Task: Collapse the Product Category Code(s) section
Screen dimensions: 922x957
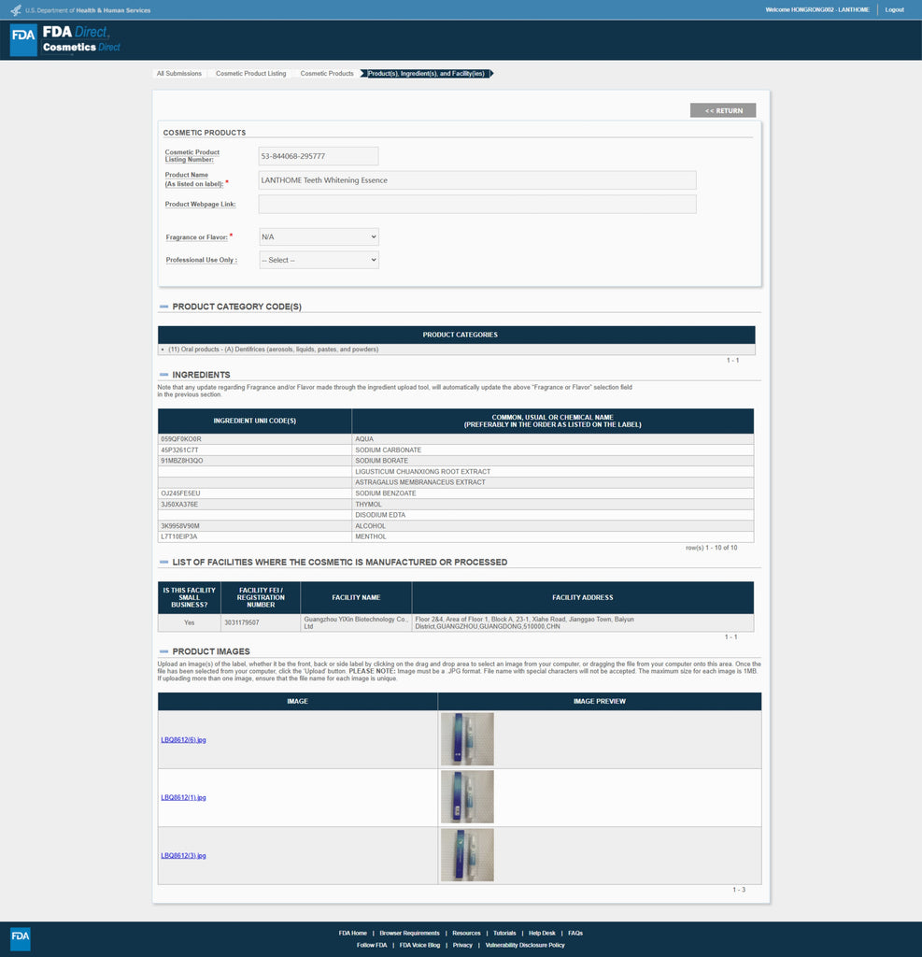Action: coord(163,307)
